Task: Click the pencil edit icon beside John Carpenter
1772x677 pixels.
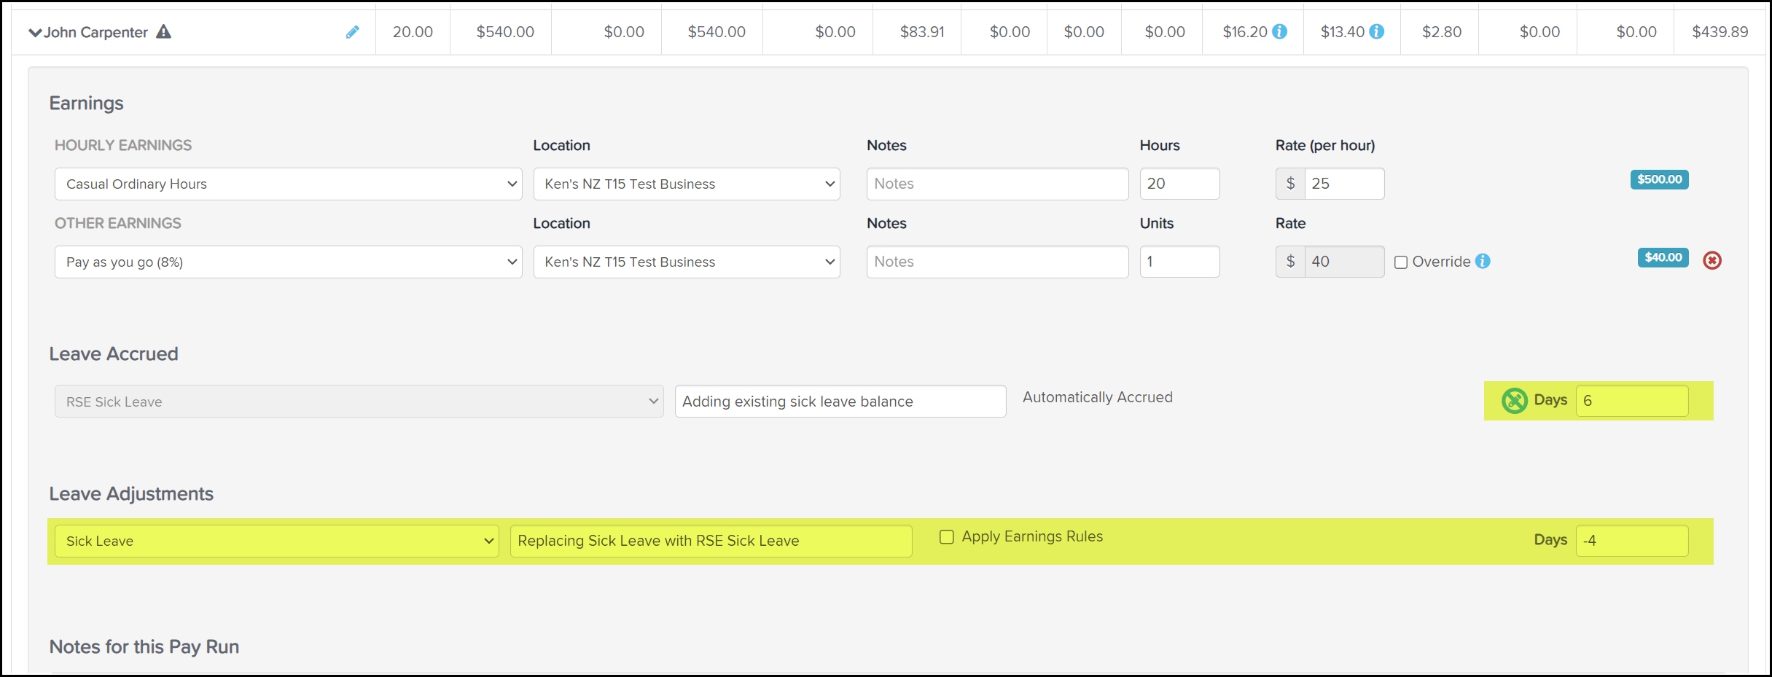Action: point(352,32)
